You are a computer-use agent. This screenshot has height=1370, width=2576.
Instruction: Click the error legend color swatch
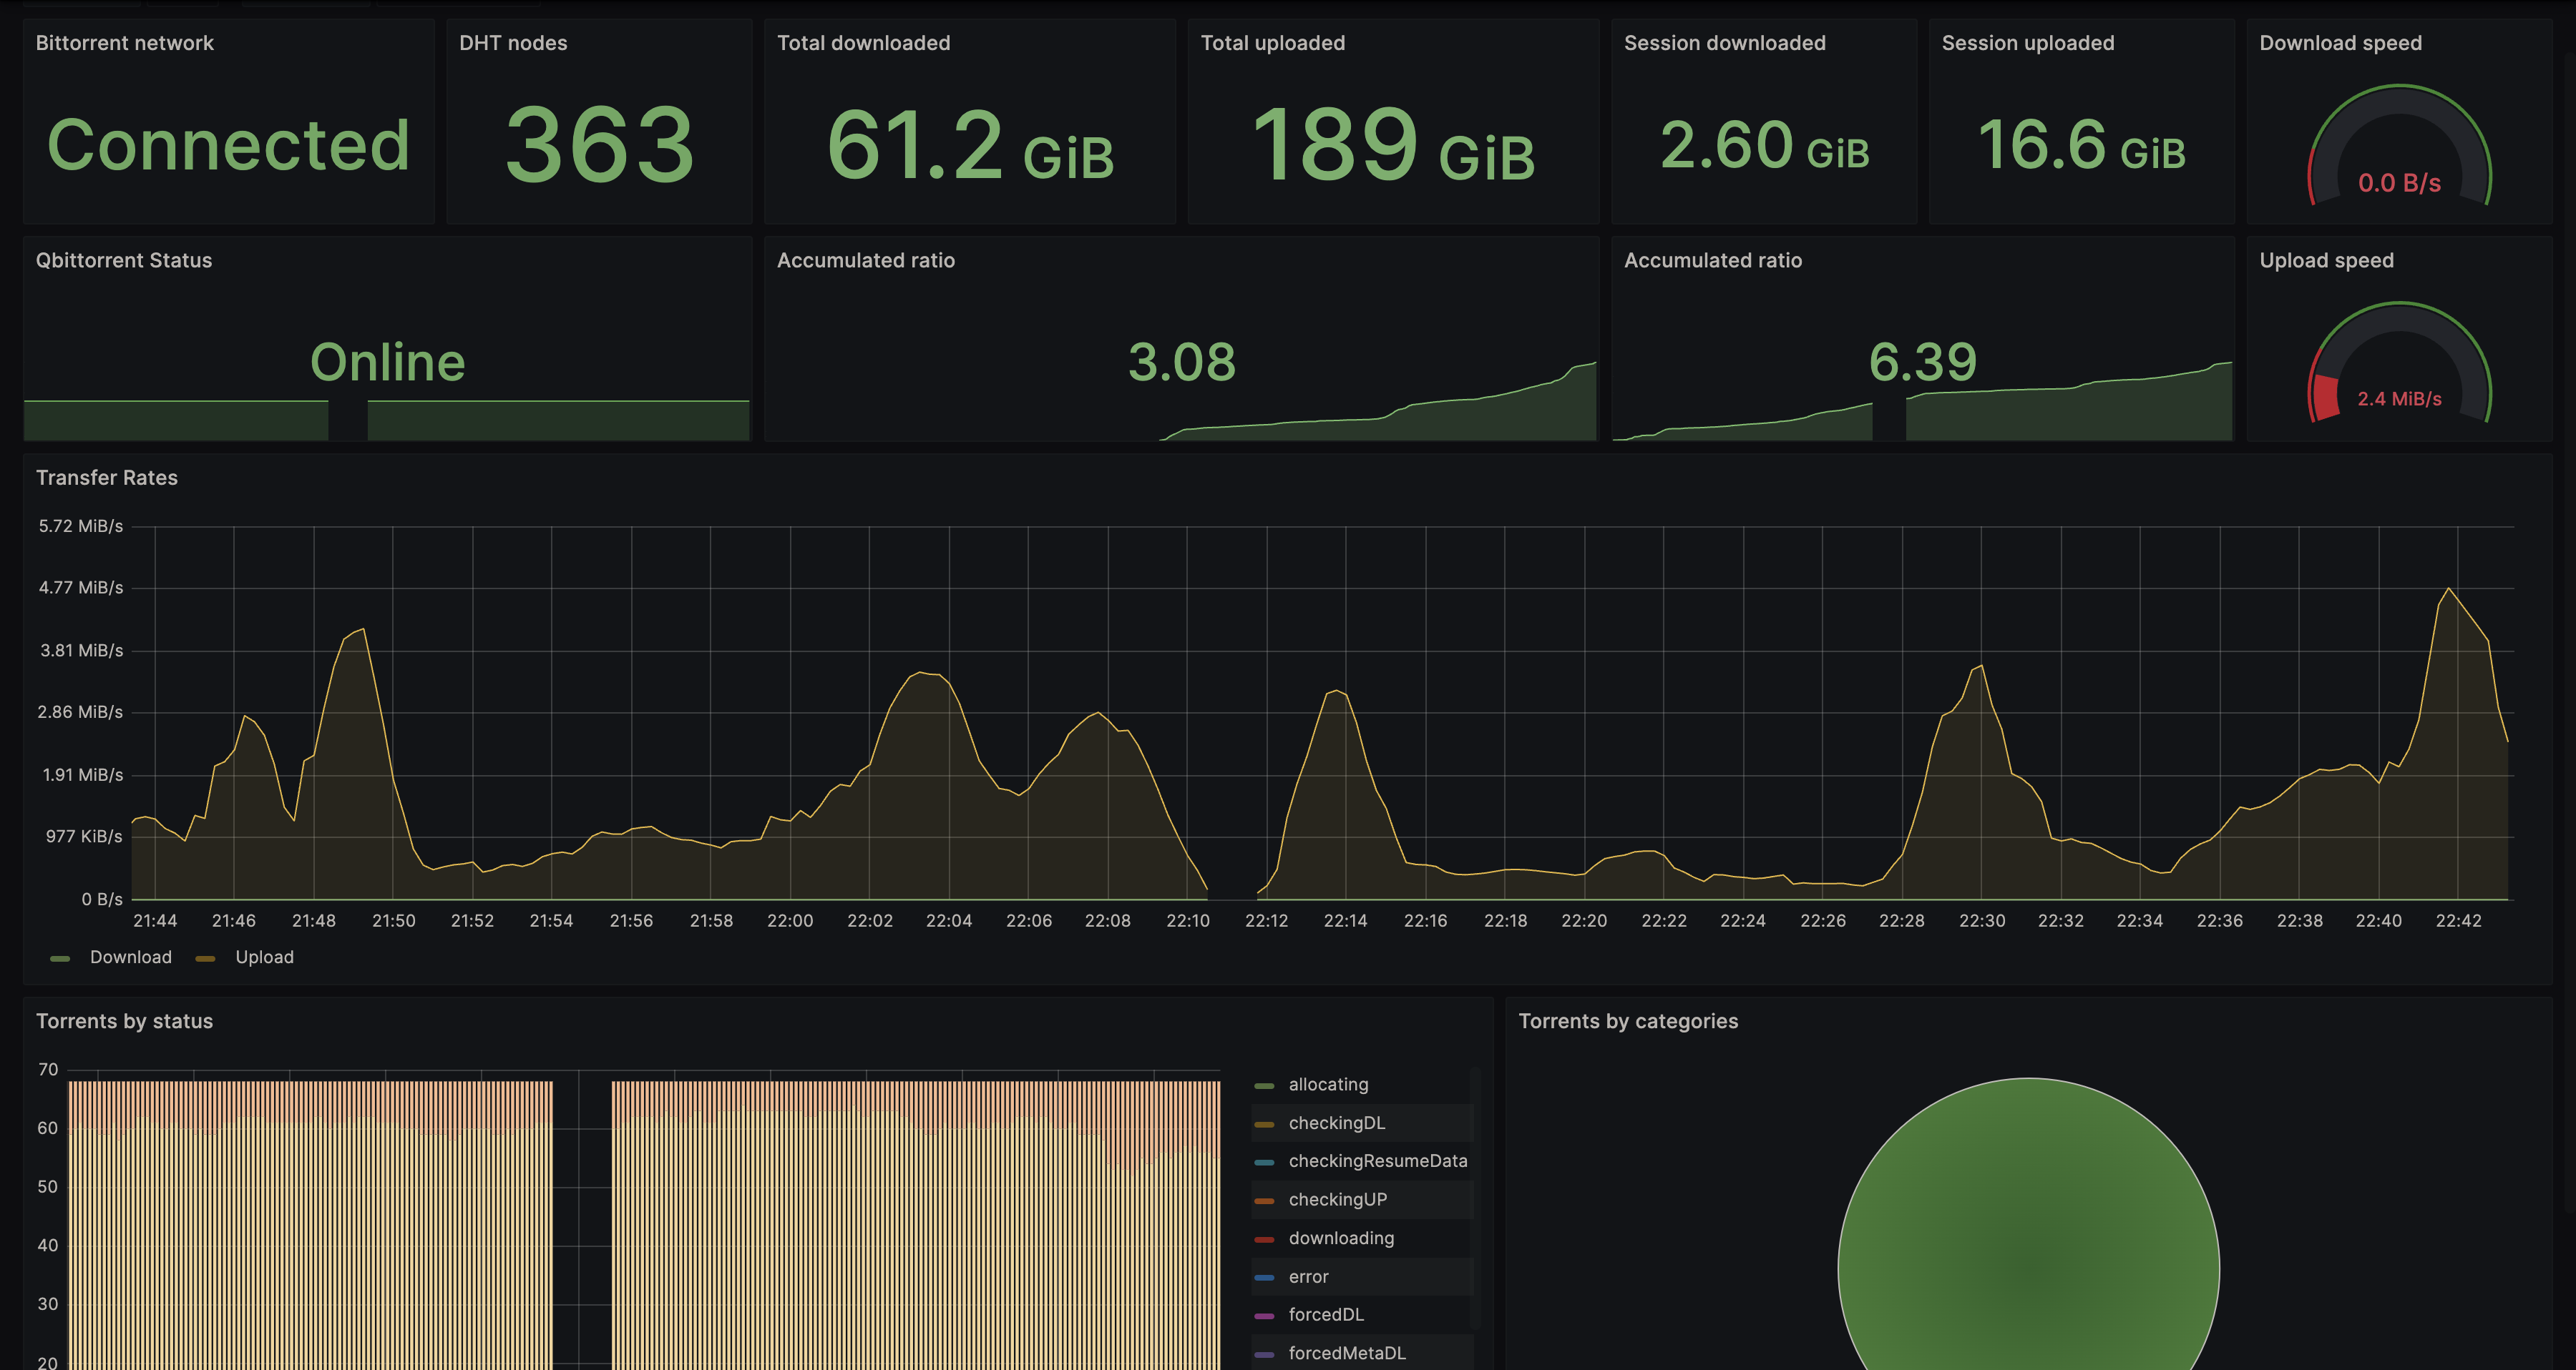pos(1264,1278)
